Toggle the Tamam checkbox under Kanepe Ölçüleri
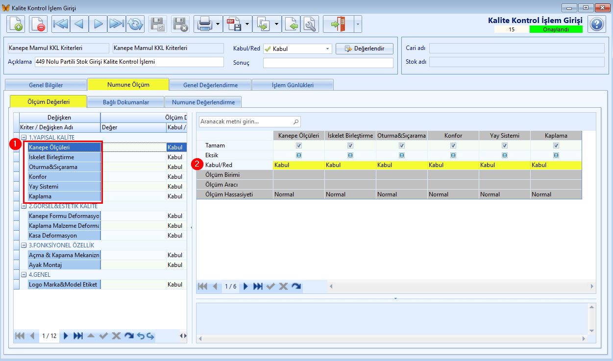 click(x=299, y=145)
